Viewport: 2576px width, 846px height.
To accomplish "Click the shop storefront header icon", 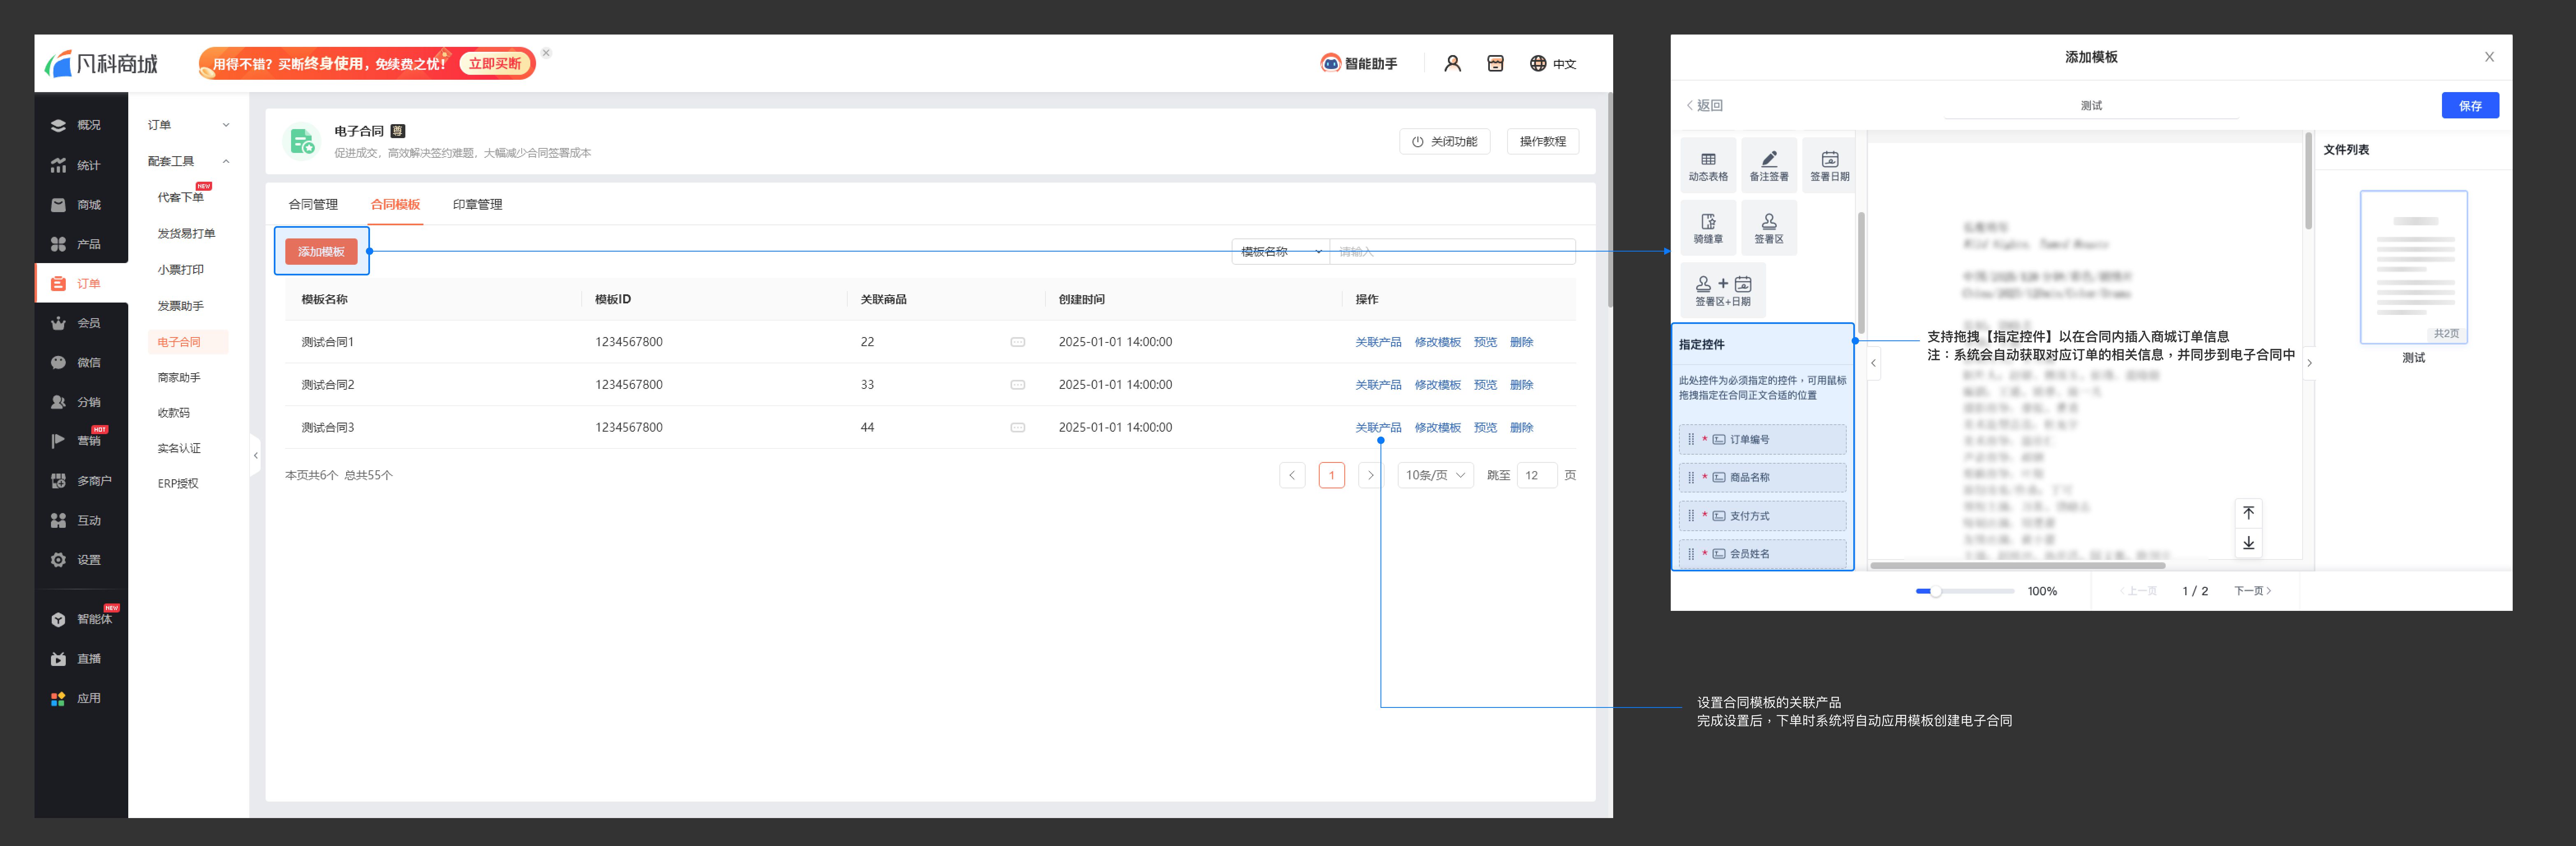I will pyautogui.click(x=1495, y=63).
